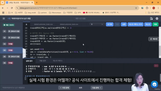Open the data/customer_test.csv tab
The image size is (161, 91).
(x=69, y=24)
